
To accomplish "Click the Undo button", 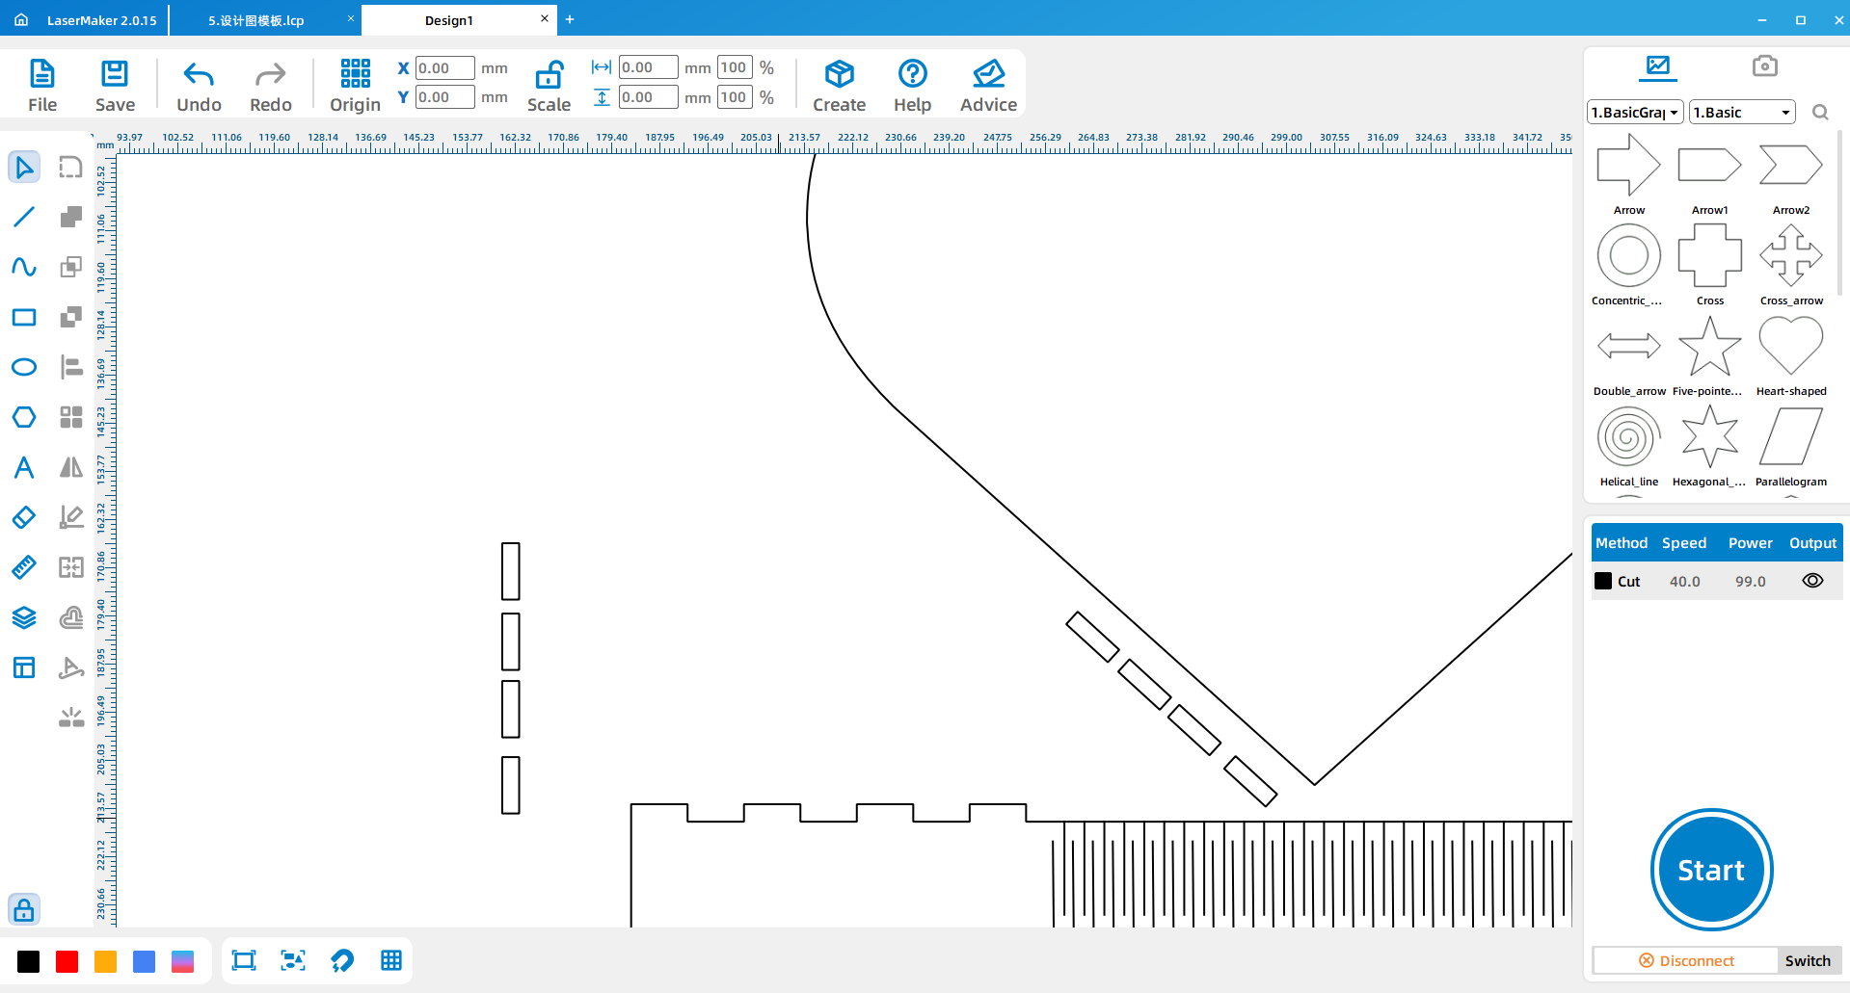I will [x=199, y=86].
